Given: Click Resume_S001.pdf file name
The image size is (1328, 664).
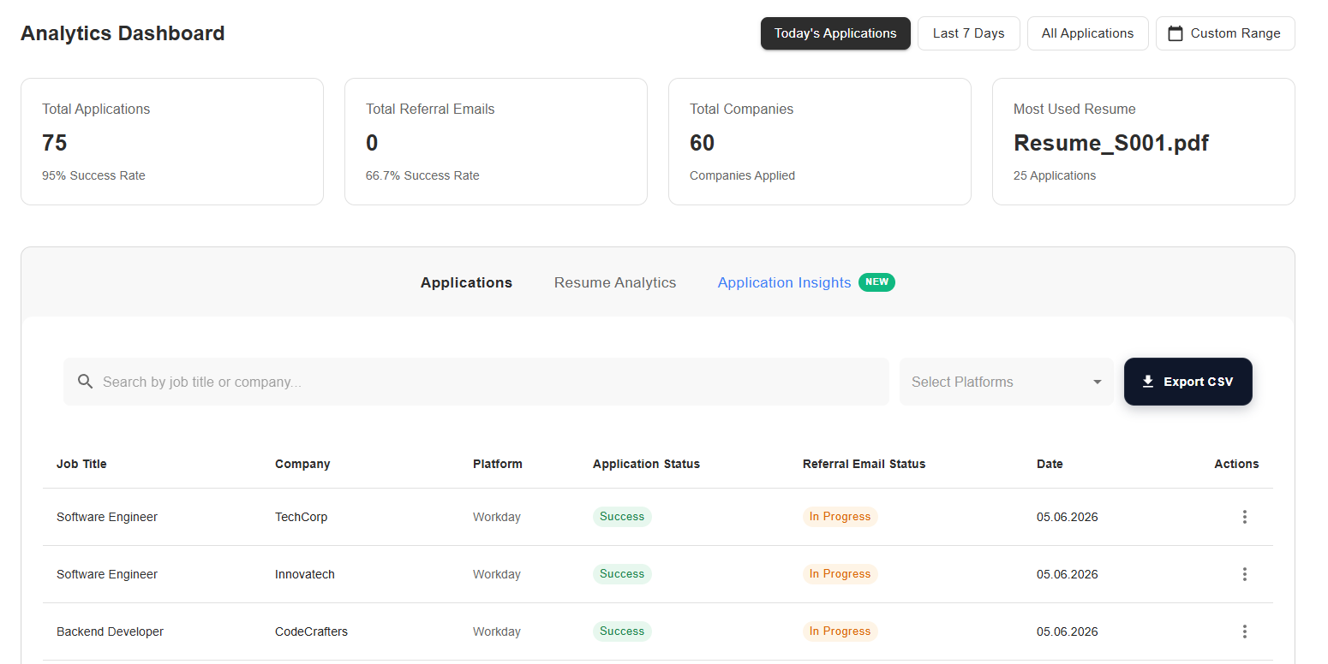Looking at the screenshot, I should (1111, 143).
